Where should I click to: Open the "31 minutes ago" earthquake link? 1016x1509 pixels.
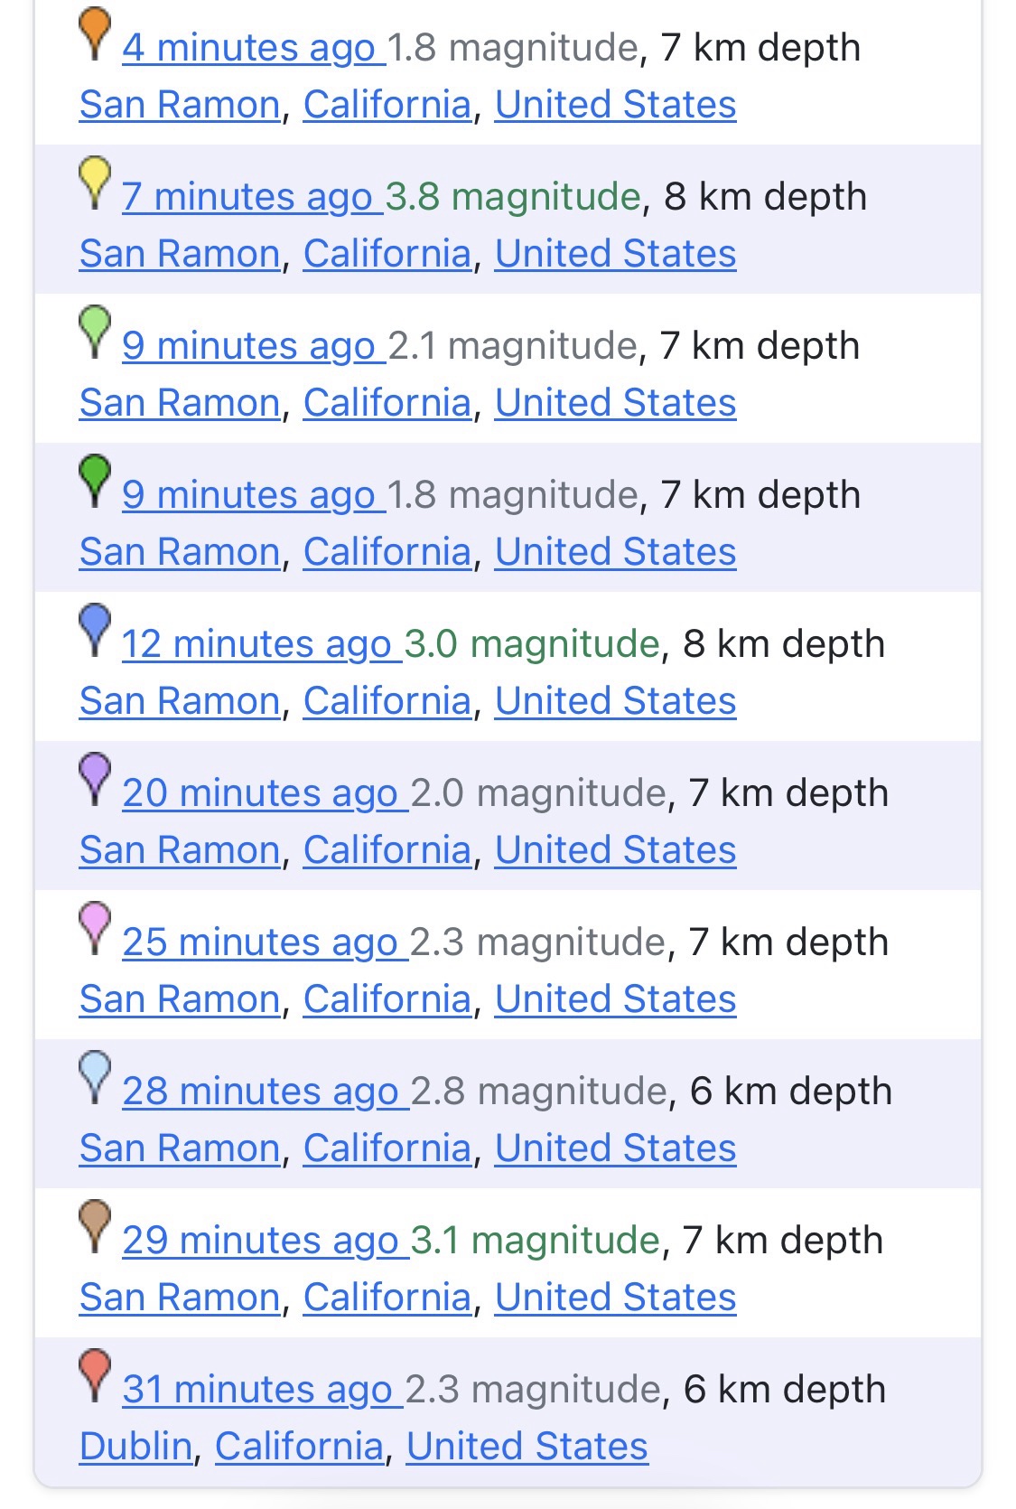pyautogui.click(x=256, y=1390)
